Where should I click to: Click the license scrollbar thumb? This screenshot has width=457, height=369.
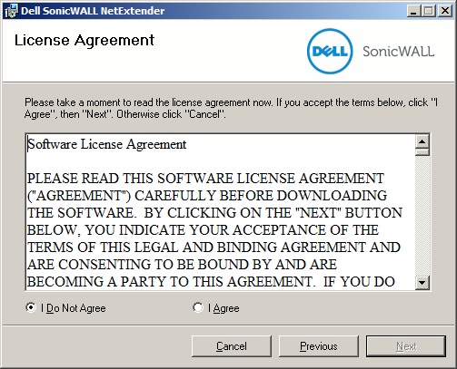422,152
